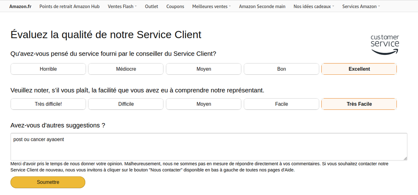
Task: Click the question about the Service Client advisor
Action: [x=113, y=54]
